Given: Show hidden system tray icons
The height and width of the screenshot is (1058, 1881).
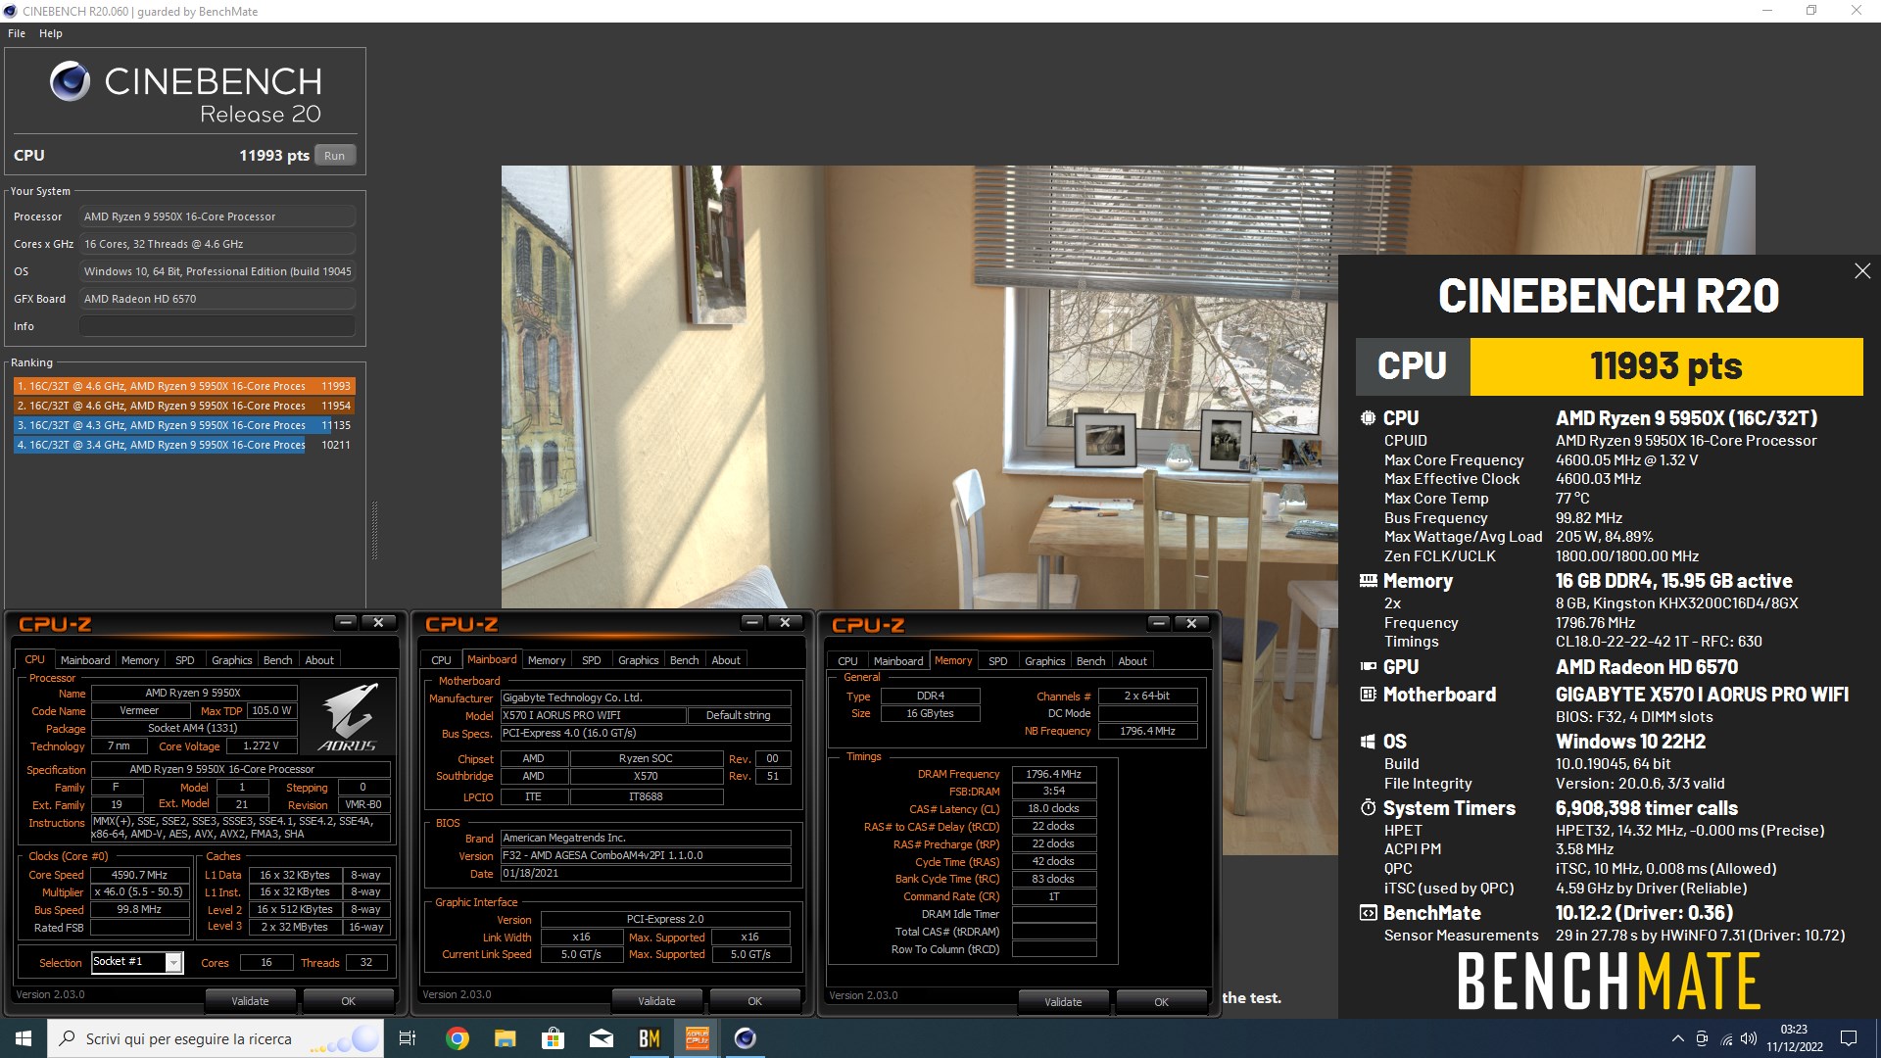Looking at the screenshot, I should [1677, 1038].
